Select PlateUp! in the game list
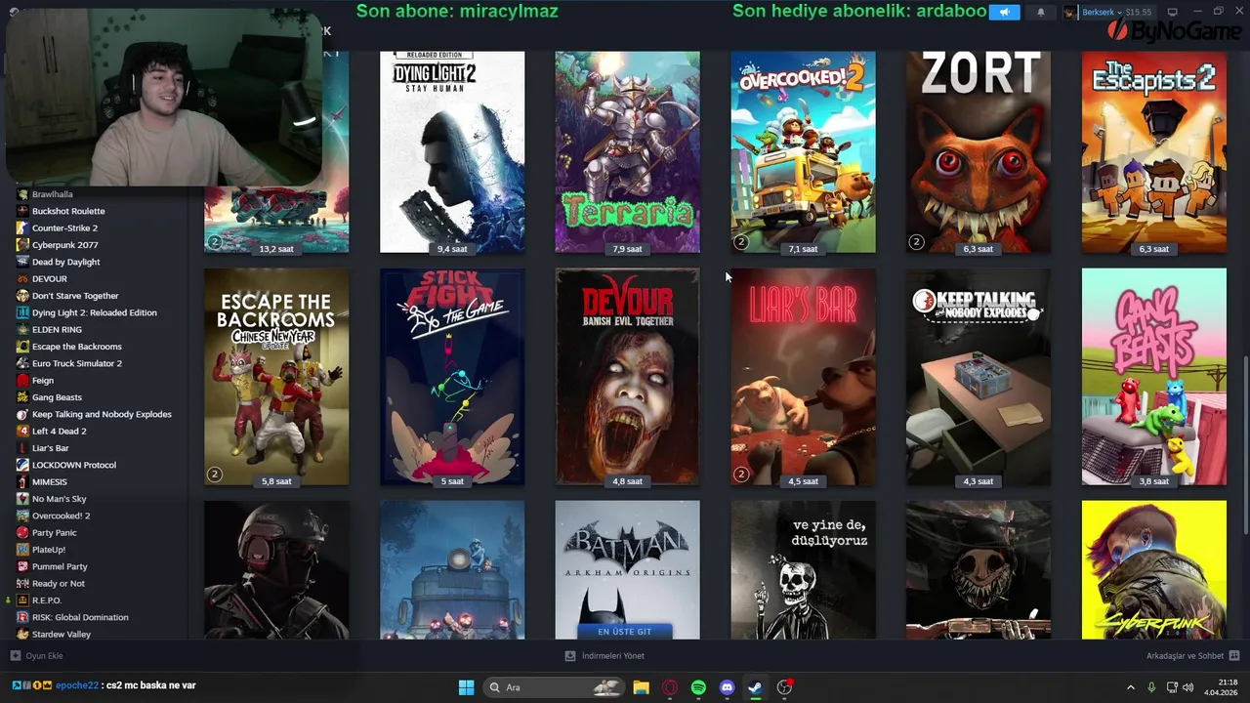The height and width of the screenshot is (703, 1250). point(48,550)
